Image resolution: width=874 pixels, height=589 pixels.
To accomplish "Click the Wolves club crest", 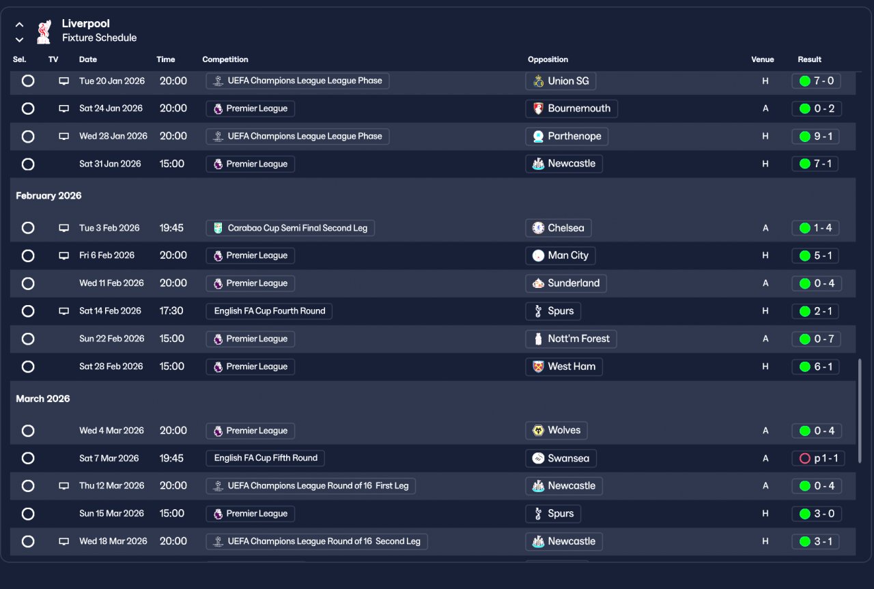I will point(538,431).
